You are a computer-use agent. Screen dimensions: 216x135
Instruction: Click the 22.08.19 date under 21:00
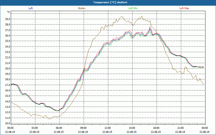[180, 132]
